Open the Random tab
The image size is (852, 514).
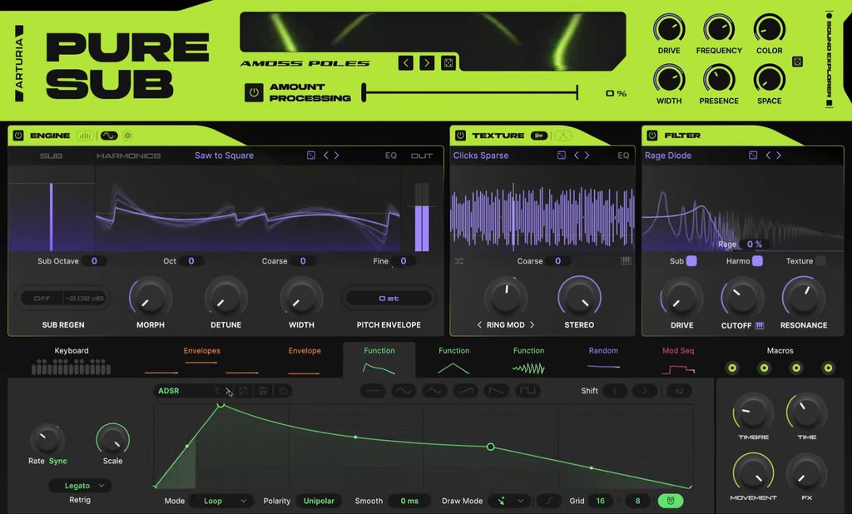(x=603, y=360)
